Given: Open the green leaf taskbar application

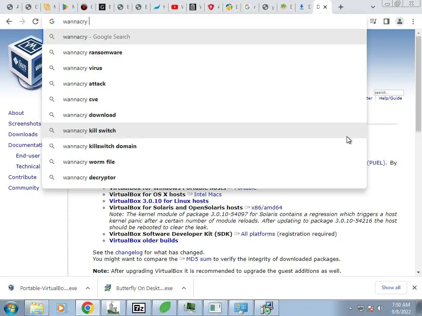Looking at the screenshot, I should tap(165, 308).
